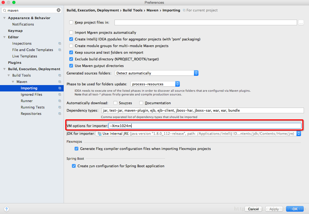Check Sources under Automatically download
This screenshot has height=214, width=309.
click(115, 103)
